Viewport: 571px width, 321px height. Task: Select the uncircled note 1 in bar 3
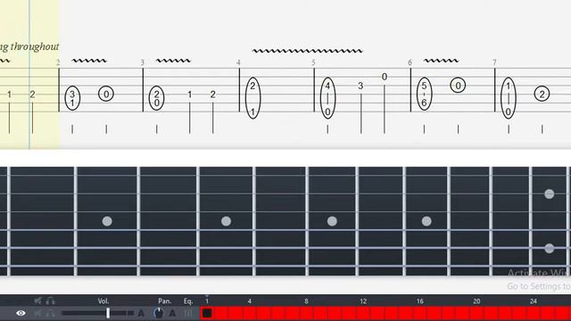190,95
